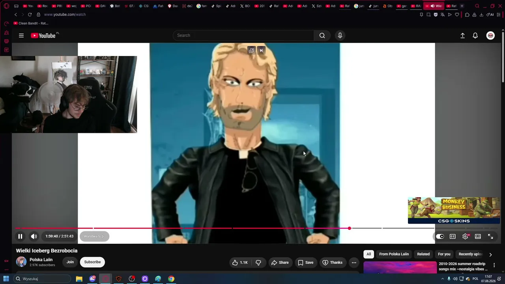Open the browser easy setup menu
This screenshot has height=284, width=505.
click(x=499, y=15)
